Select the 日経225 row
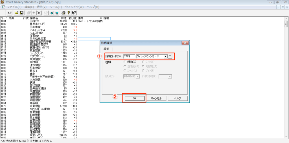This screenshot has height=143, width=289. point(39,21)
